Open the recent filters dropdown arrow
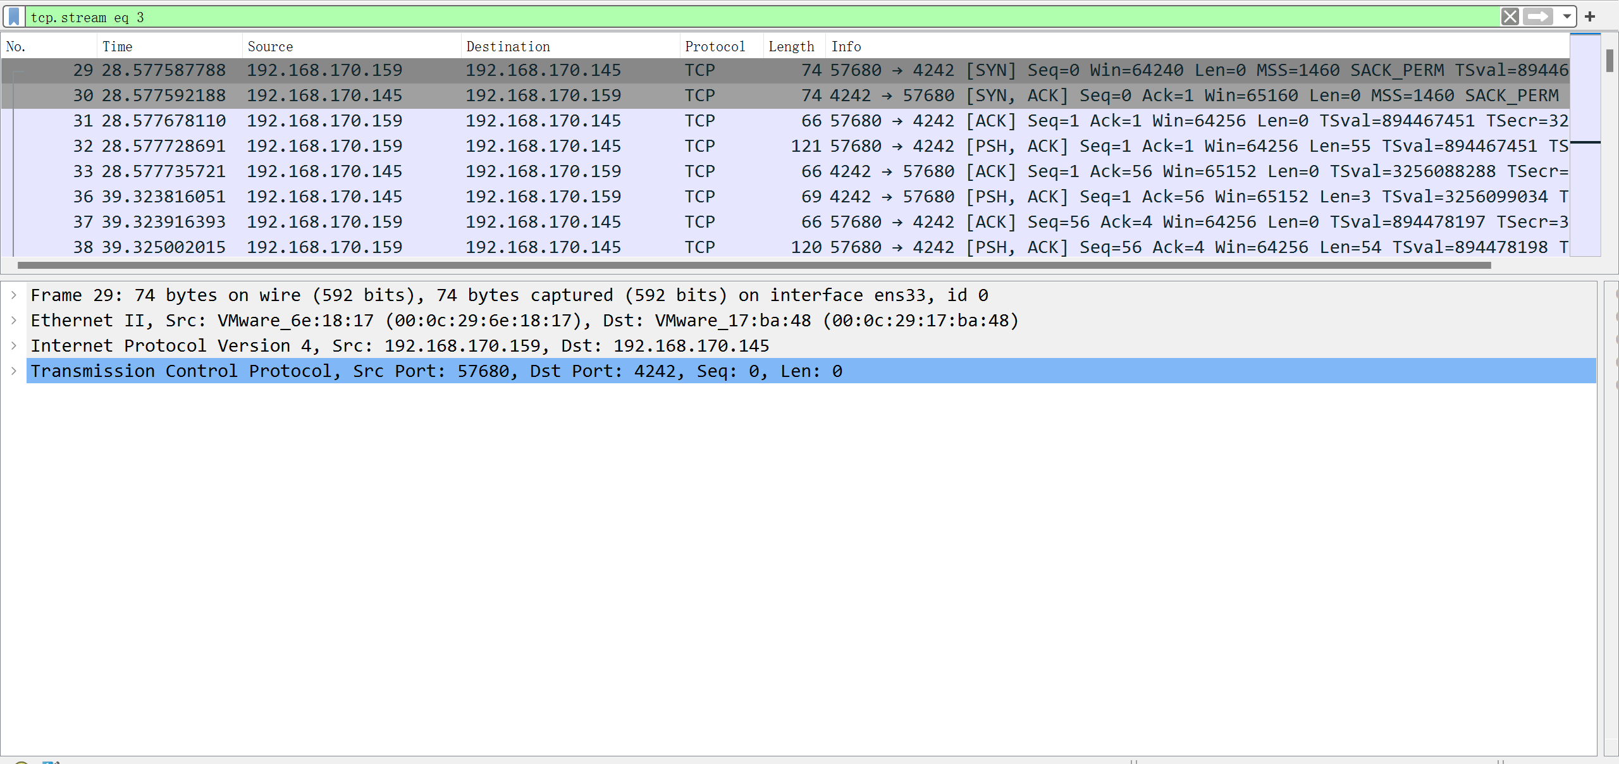1619x764 pixels. [1567, 16]
